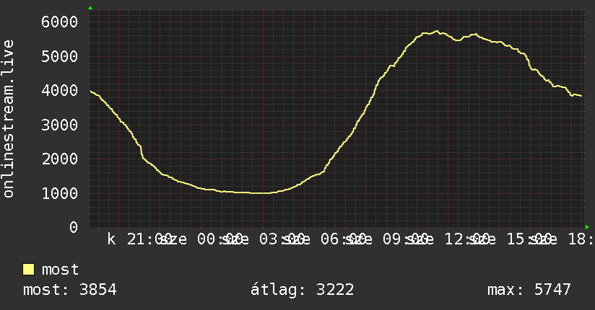Click the 15:00 time axis label
This screenshot has height=310, width=595.
click(529, 239)
